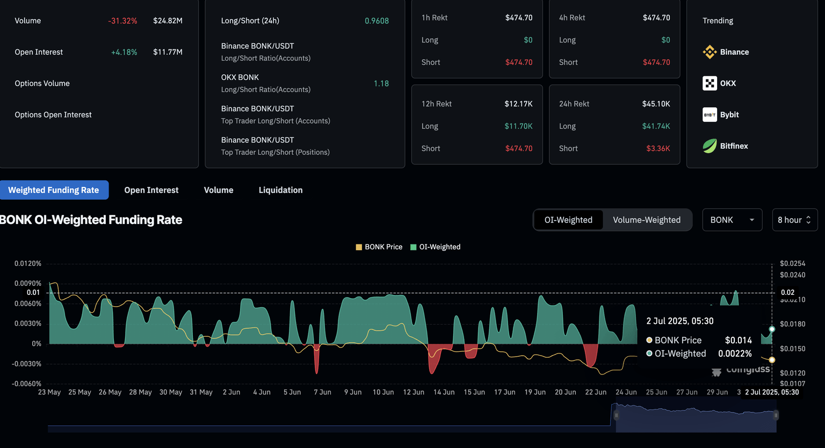825x448 pixels.
Task: Select the Volume chart tab
Action: 219,190
